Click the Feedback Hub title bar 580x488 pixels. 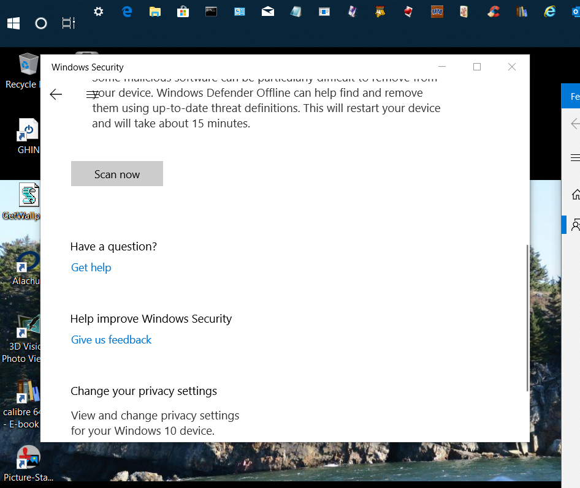click(571, 96)
